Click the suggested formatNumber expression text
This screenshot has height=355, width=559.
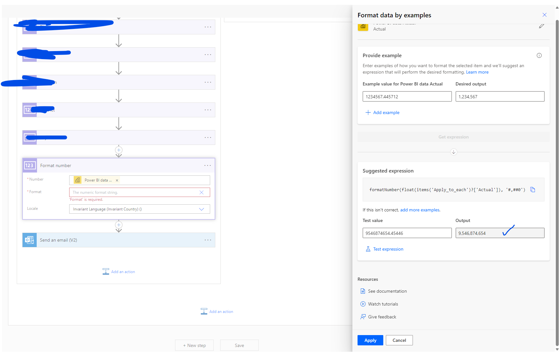447,190
